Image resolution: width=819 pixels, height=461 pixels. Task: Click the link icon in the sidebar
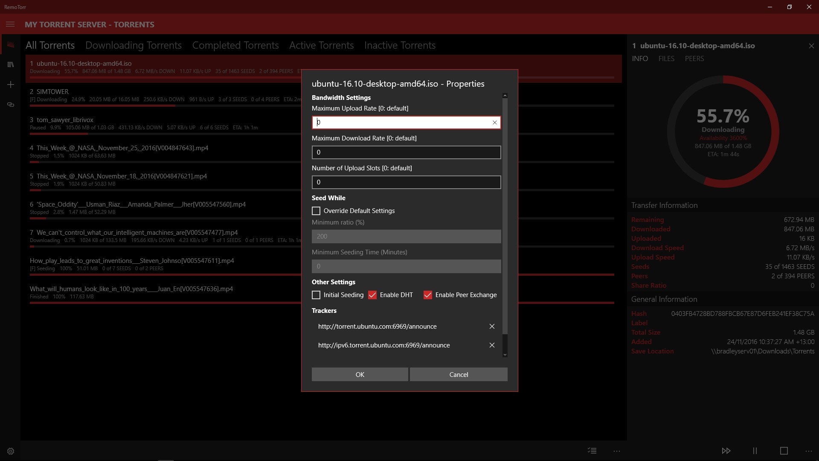(x=11, y=105)
